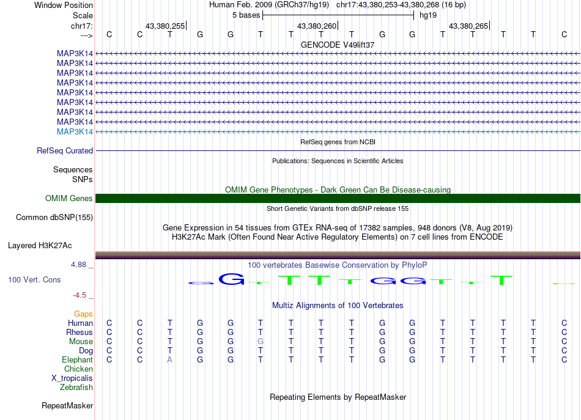
Task: Click the GTEx Gene Expression track title
Action: pos(338,228)
